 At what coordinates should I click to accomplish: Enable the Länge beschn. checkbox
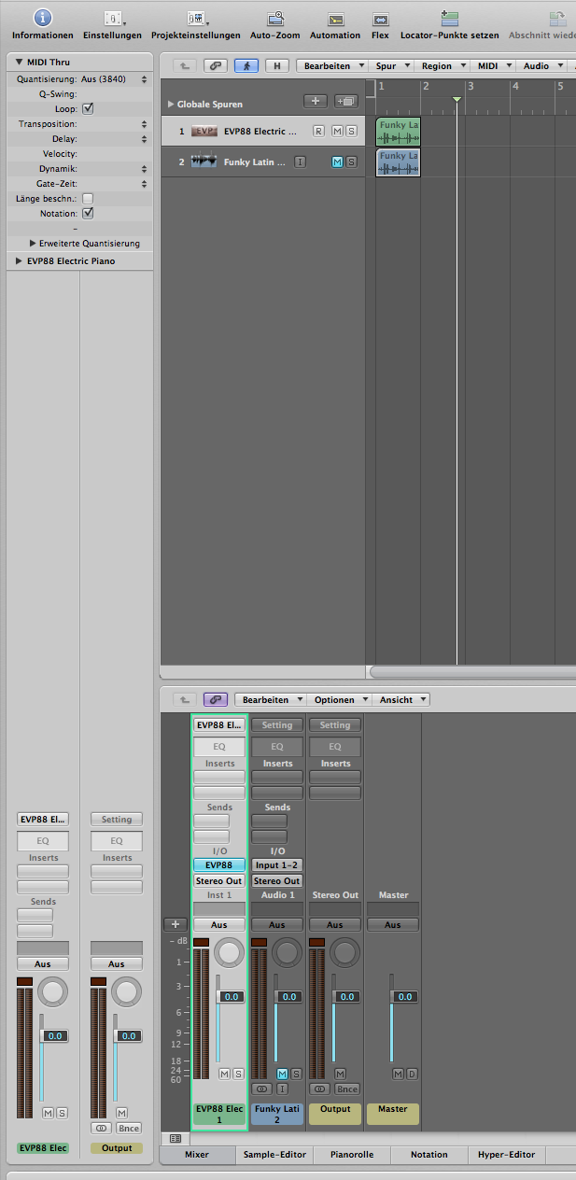point(88,199)
